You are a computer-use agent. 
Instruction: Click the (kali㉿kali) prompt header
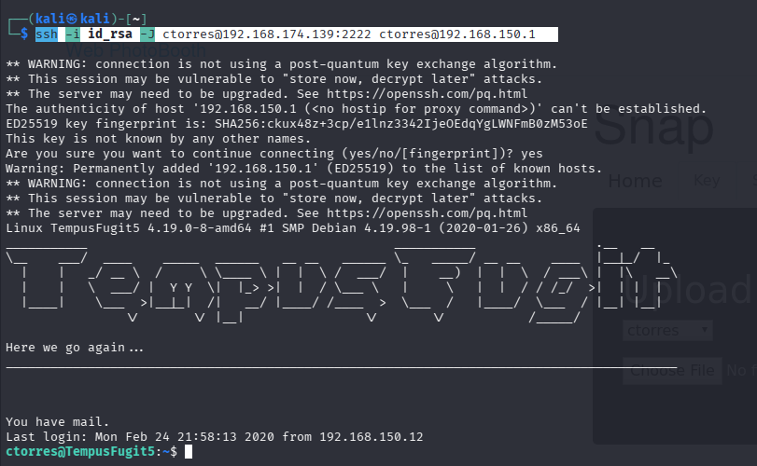point(73,19)
